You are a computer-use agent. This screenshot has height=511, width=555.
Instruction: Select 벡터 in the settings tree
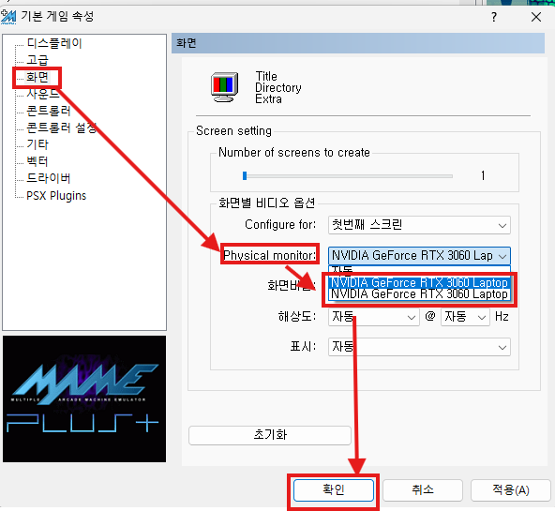37,161
